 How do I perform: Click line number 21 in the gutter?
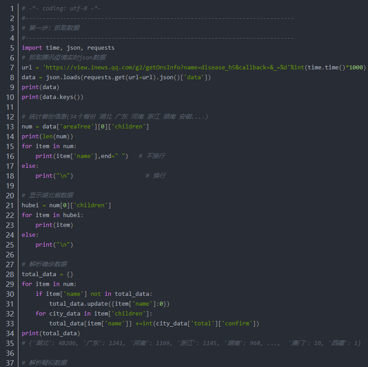(10, 206)
